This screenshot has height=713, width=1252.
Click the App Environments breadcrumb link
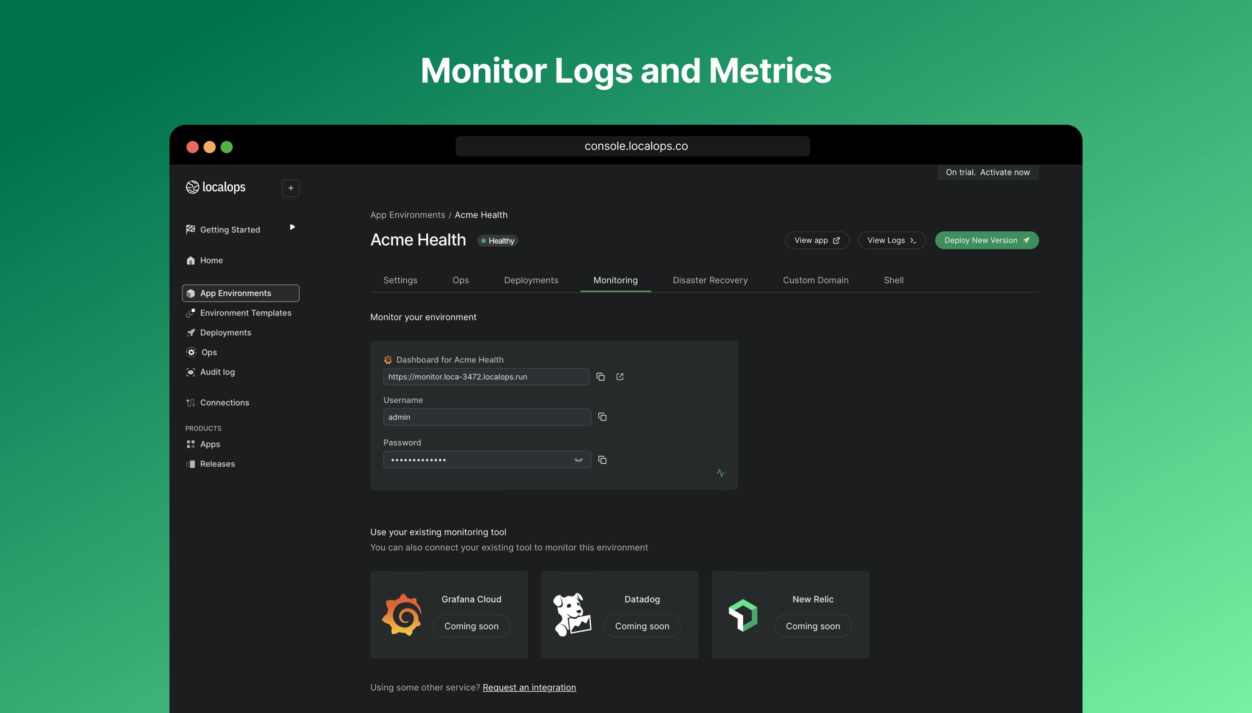[x=408, y=215]
